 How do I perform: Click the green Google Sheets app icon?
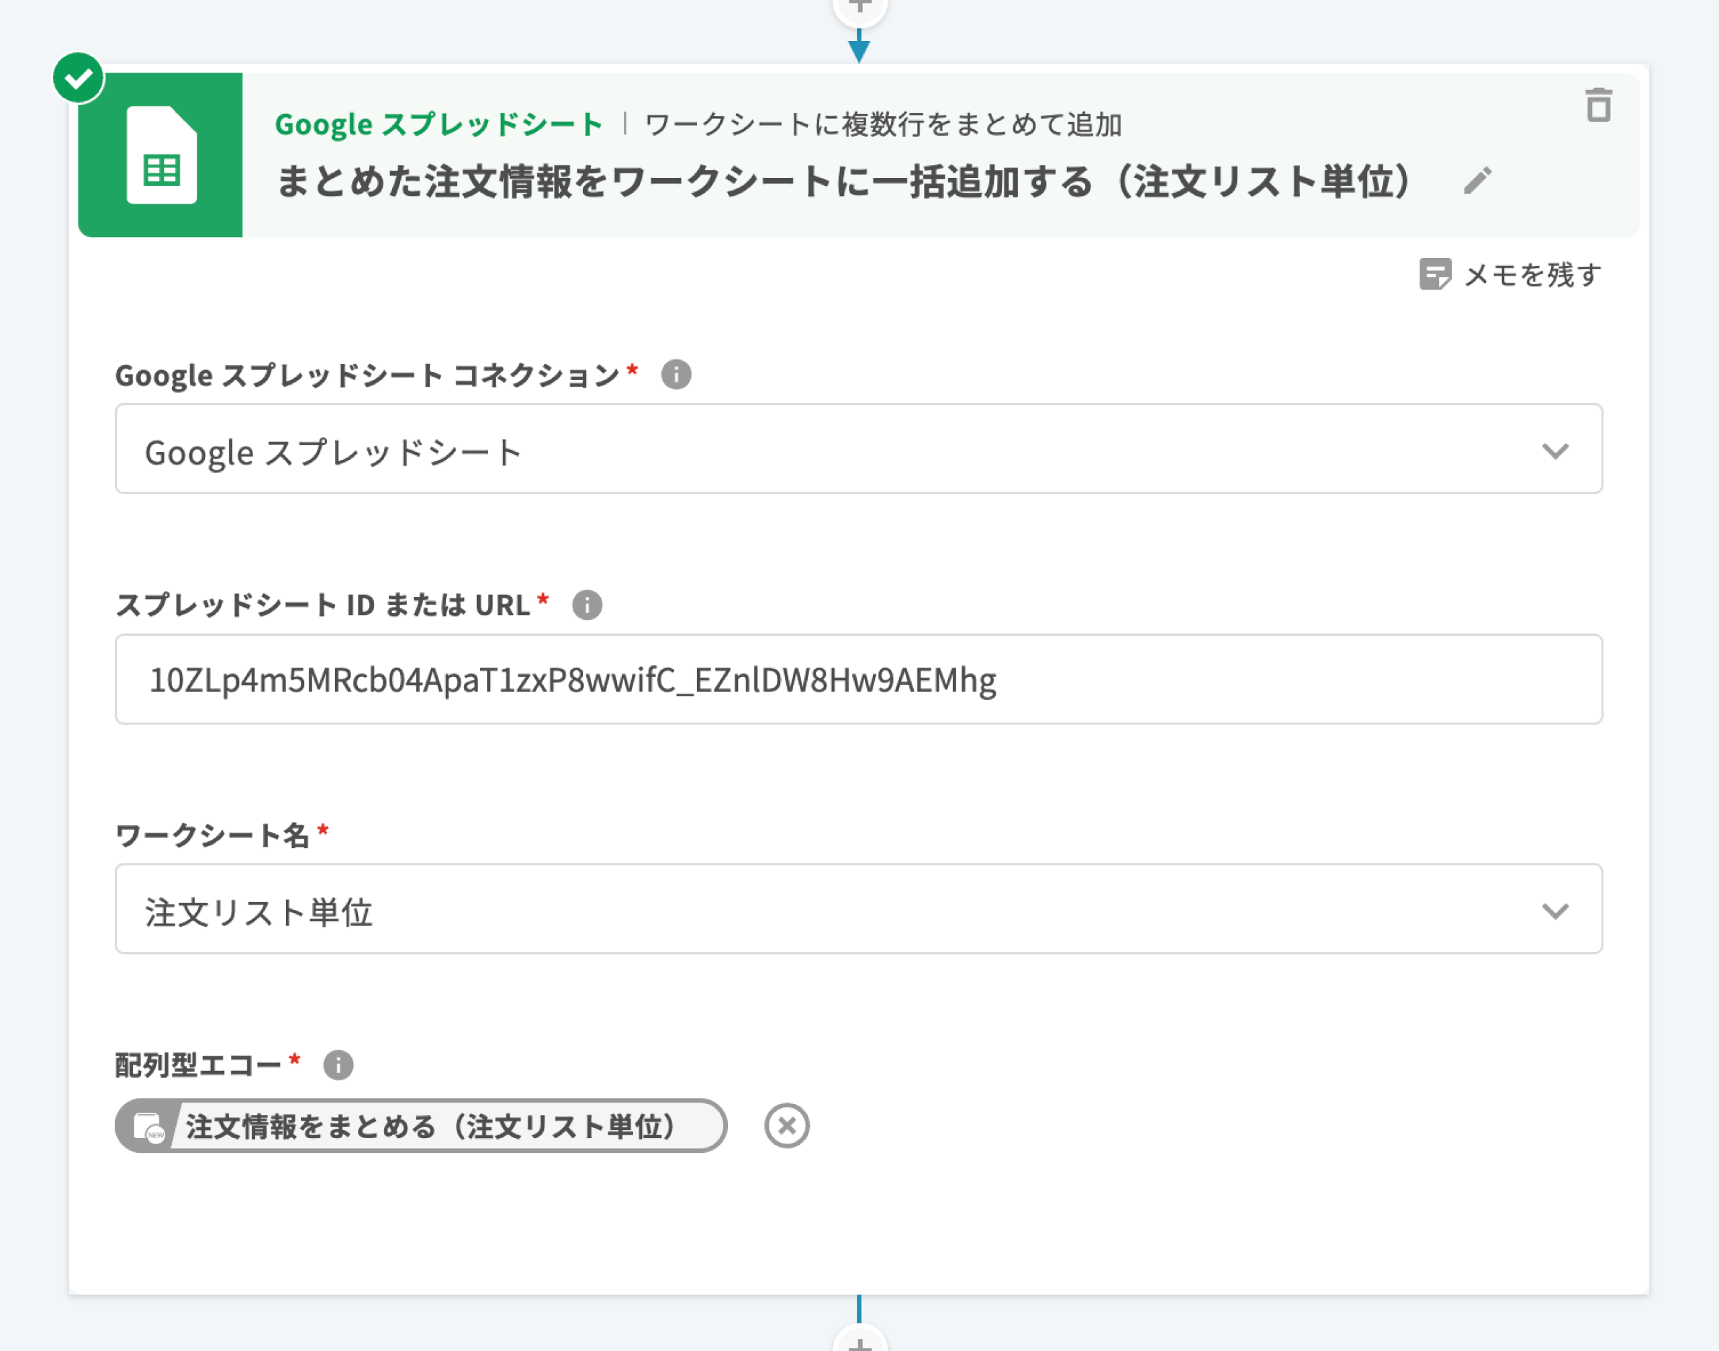(x=160, y=155)
